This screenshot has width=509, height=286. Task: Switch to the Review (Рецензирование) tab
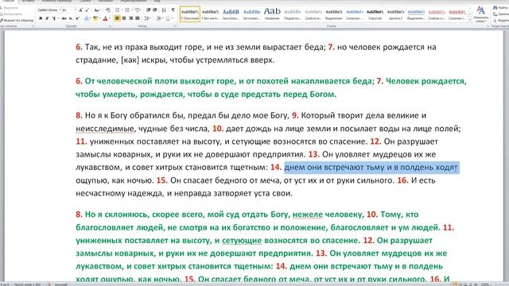pyautogui.click(x=133, y=1)
